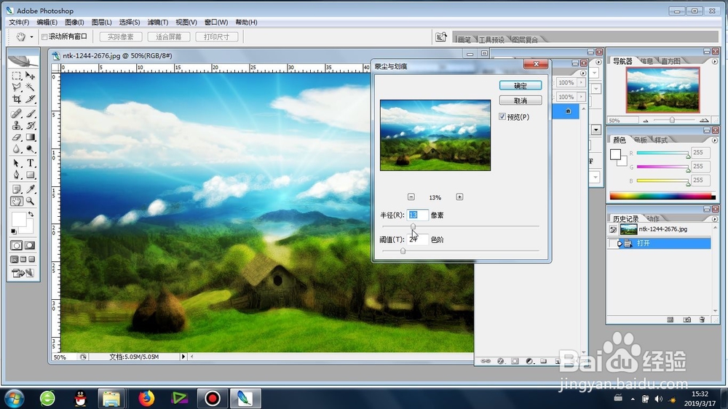
Task: Select the Blur tool
Action: [x=17, y=149]
